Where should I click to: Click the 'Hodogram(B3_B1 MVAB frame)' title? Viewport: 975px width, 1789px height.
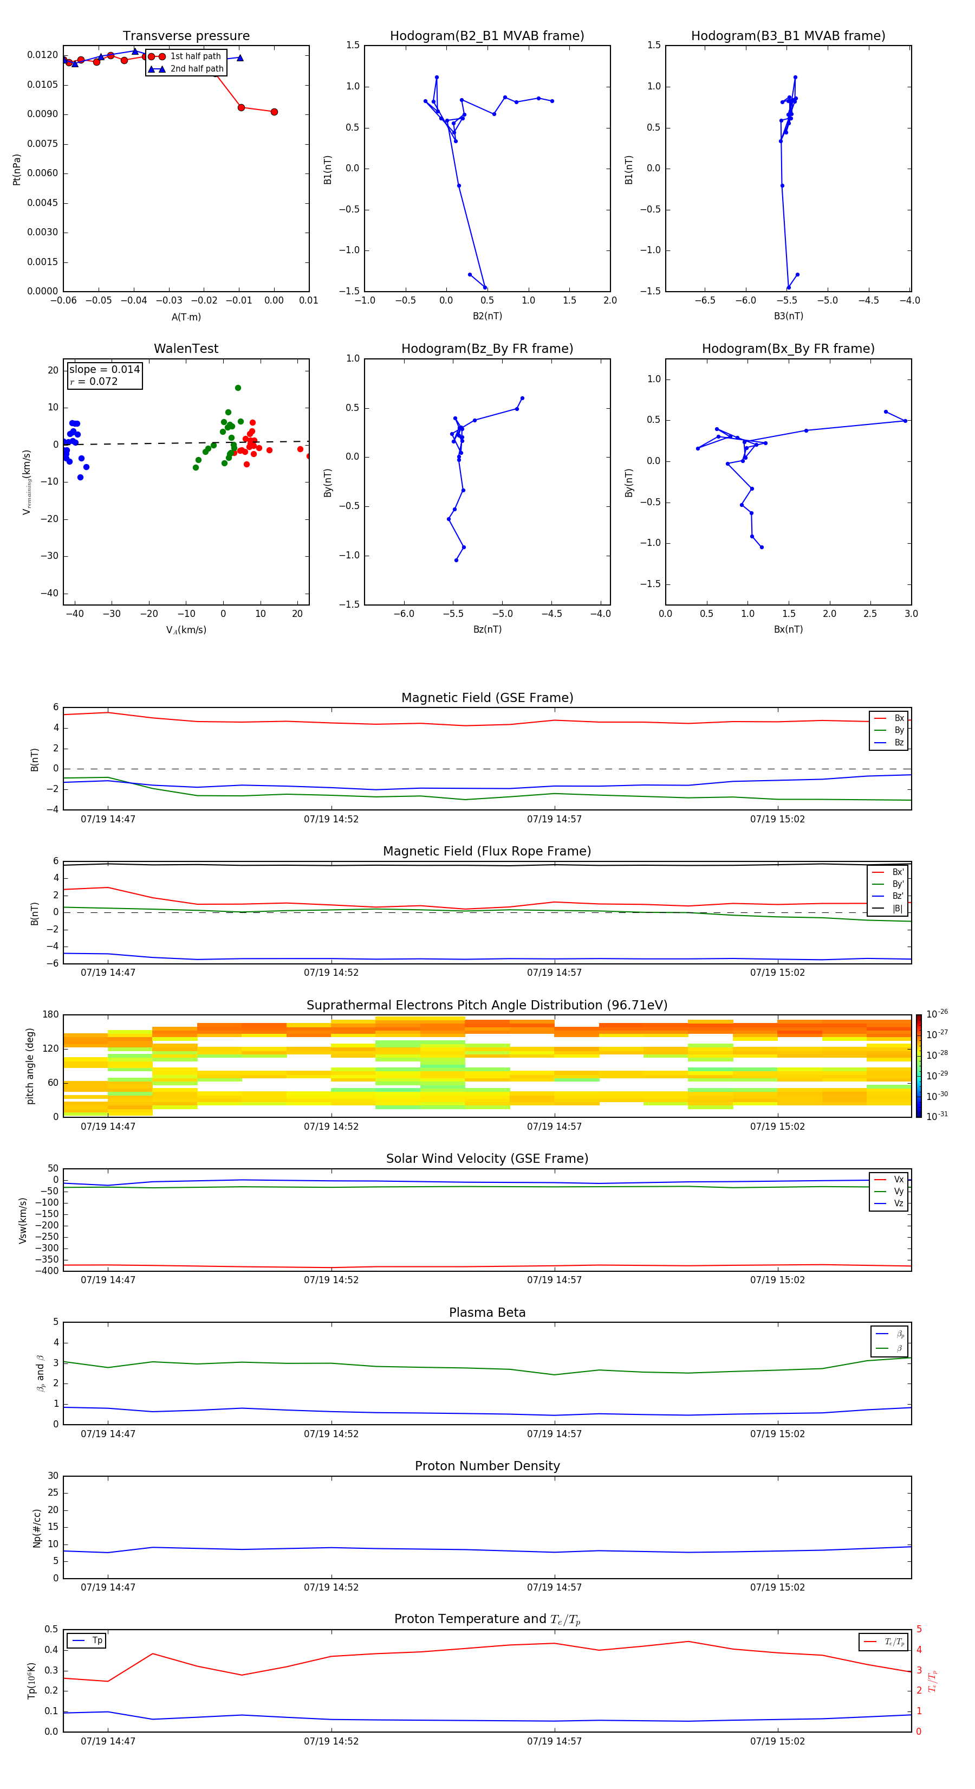[x=788, y=36]
